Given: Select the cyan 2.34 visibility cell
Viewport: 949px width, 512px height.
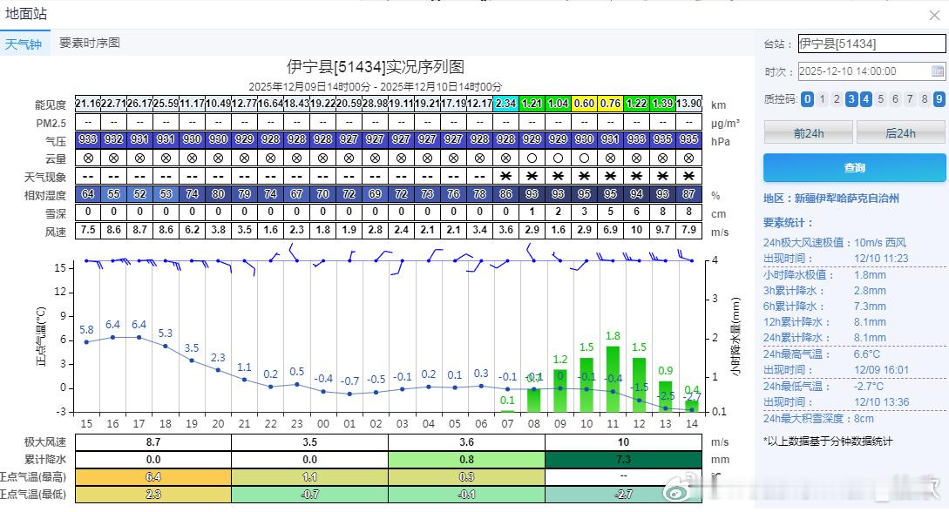Looking at the screenshot, I should pos(506,104).
